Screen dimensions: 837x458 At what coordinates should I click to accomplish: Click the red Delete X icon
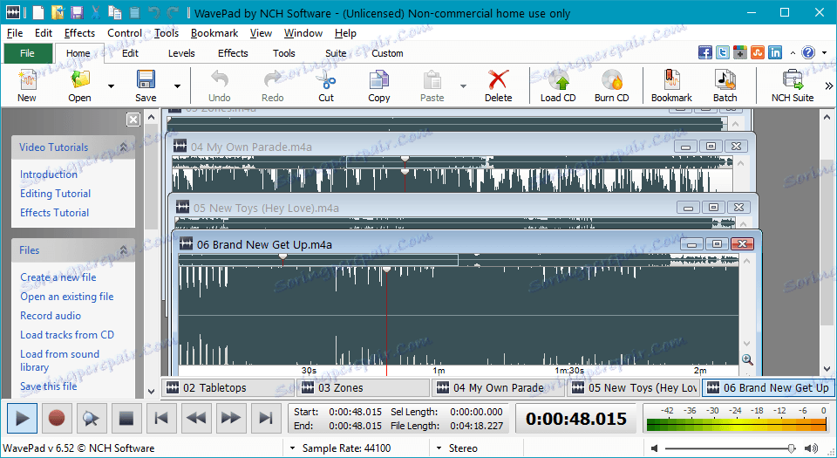498,80
